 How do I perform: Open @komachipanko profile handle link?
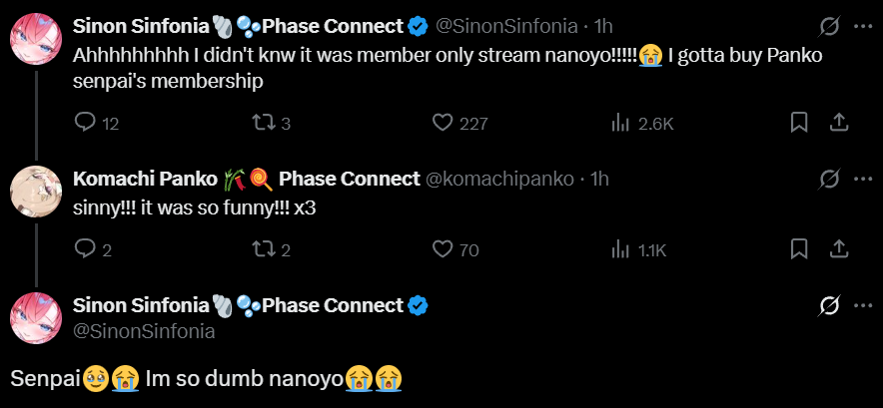click(x=499, y=180)
